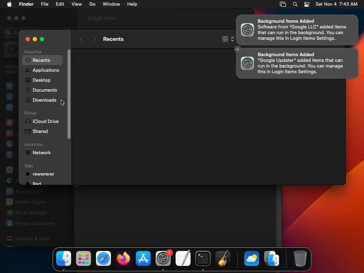The image size is (364, 273).
Task: Click the Desktop sidebar icon
Action: (28, 80)
